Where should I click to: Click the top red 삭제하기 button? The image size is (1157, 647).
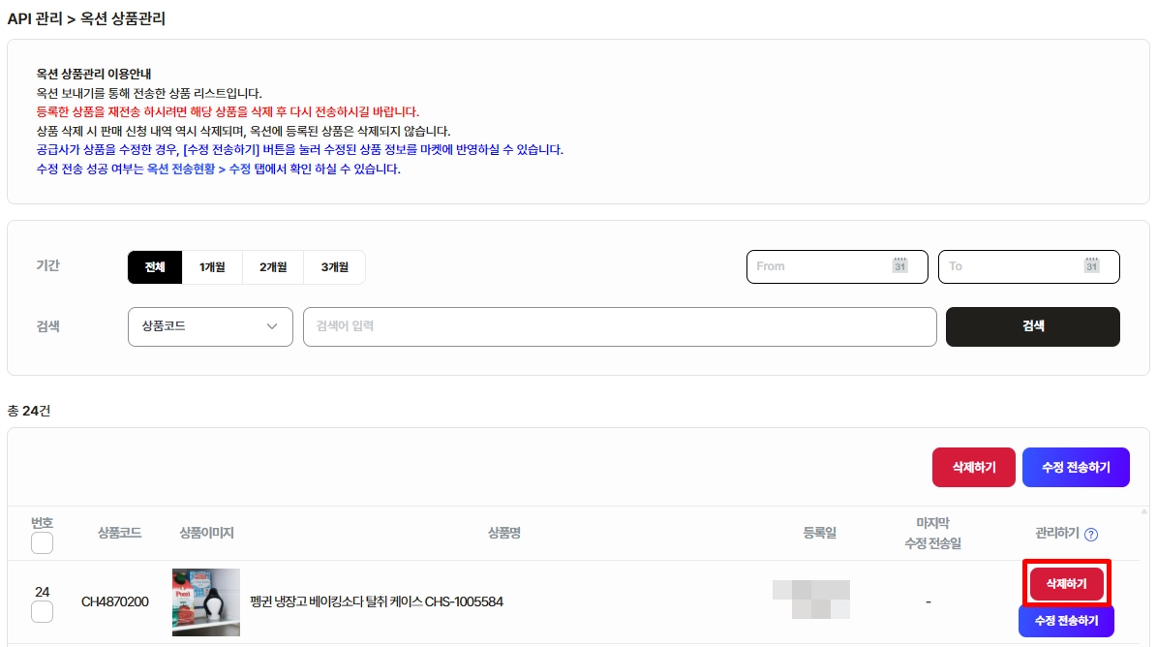point(974,467)
